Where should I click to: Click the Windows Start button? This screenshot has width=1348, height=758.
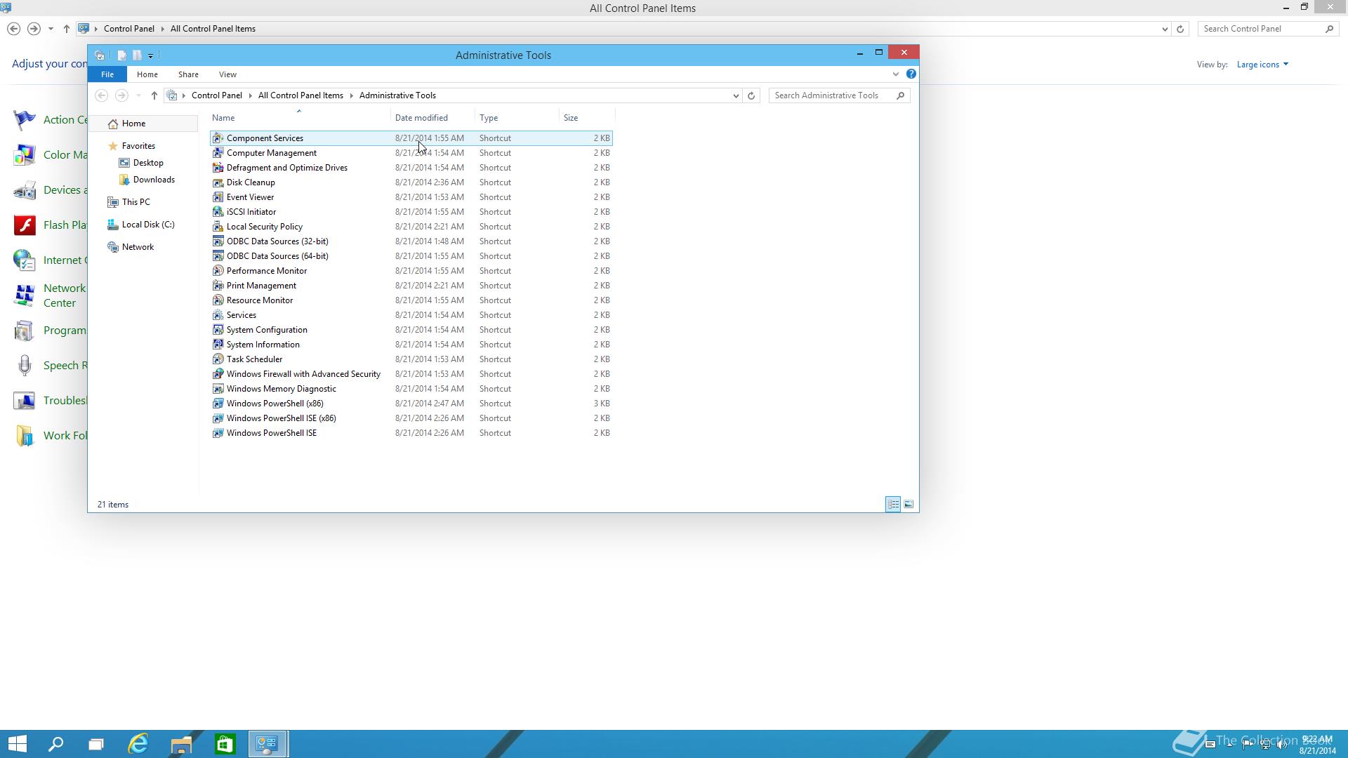[18, 744]
